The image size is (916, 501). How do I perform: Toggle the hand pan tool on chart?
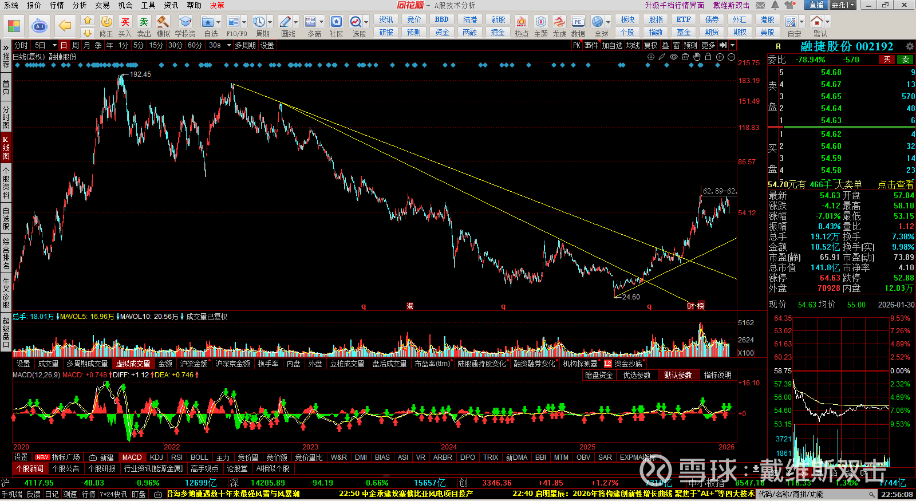pos(697,57)
